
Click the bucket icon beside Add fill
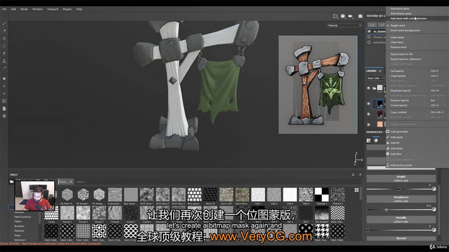tap(388, 143)
